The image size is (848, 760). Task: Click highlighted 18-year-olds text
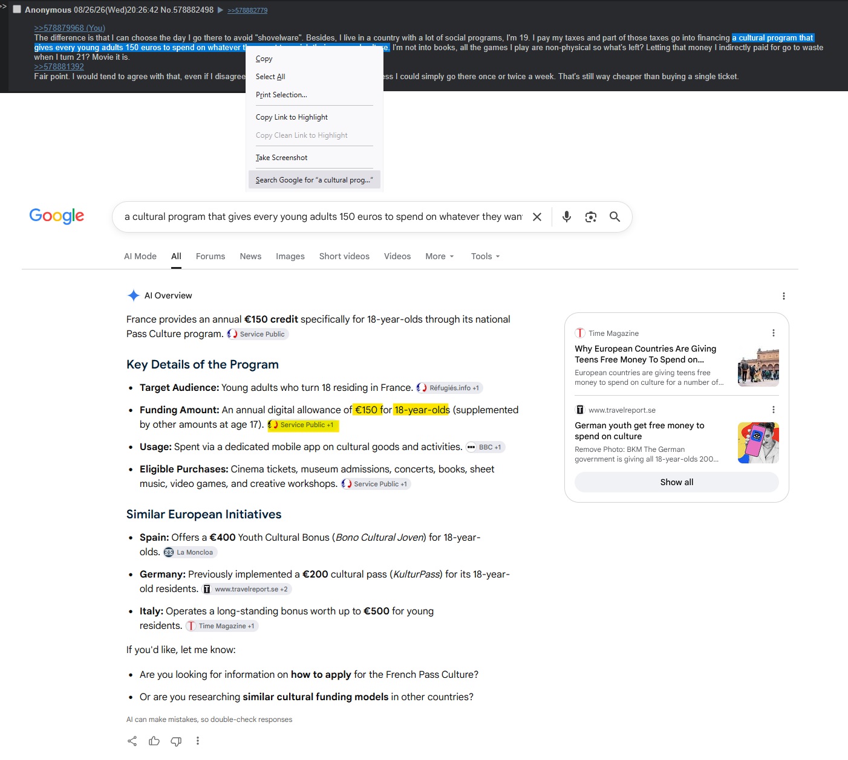pos(422,410)
